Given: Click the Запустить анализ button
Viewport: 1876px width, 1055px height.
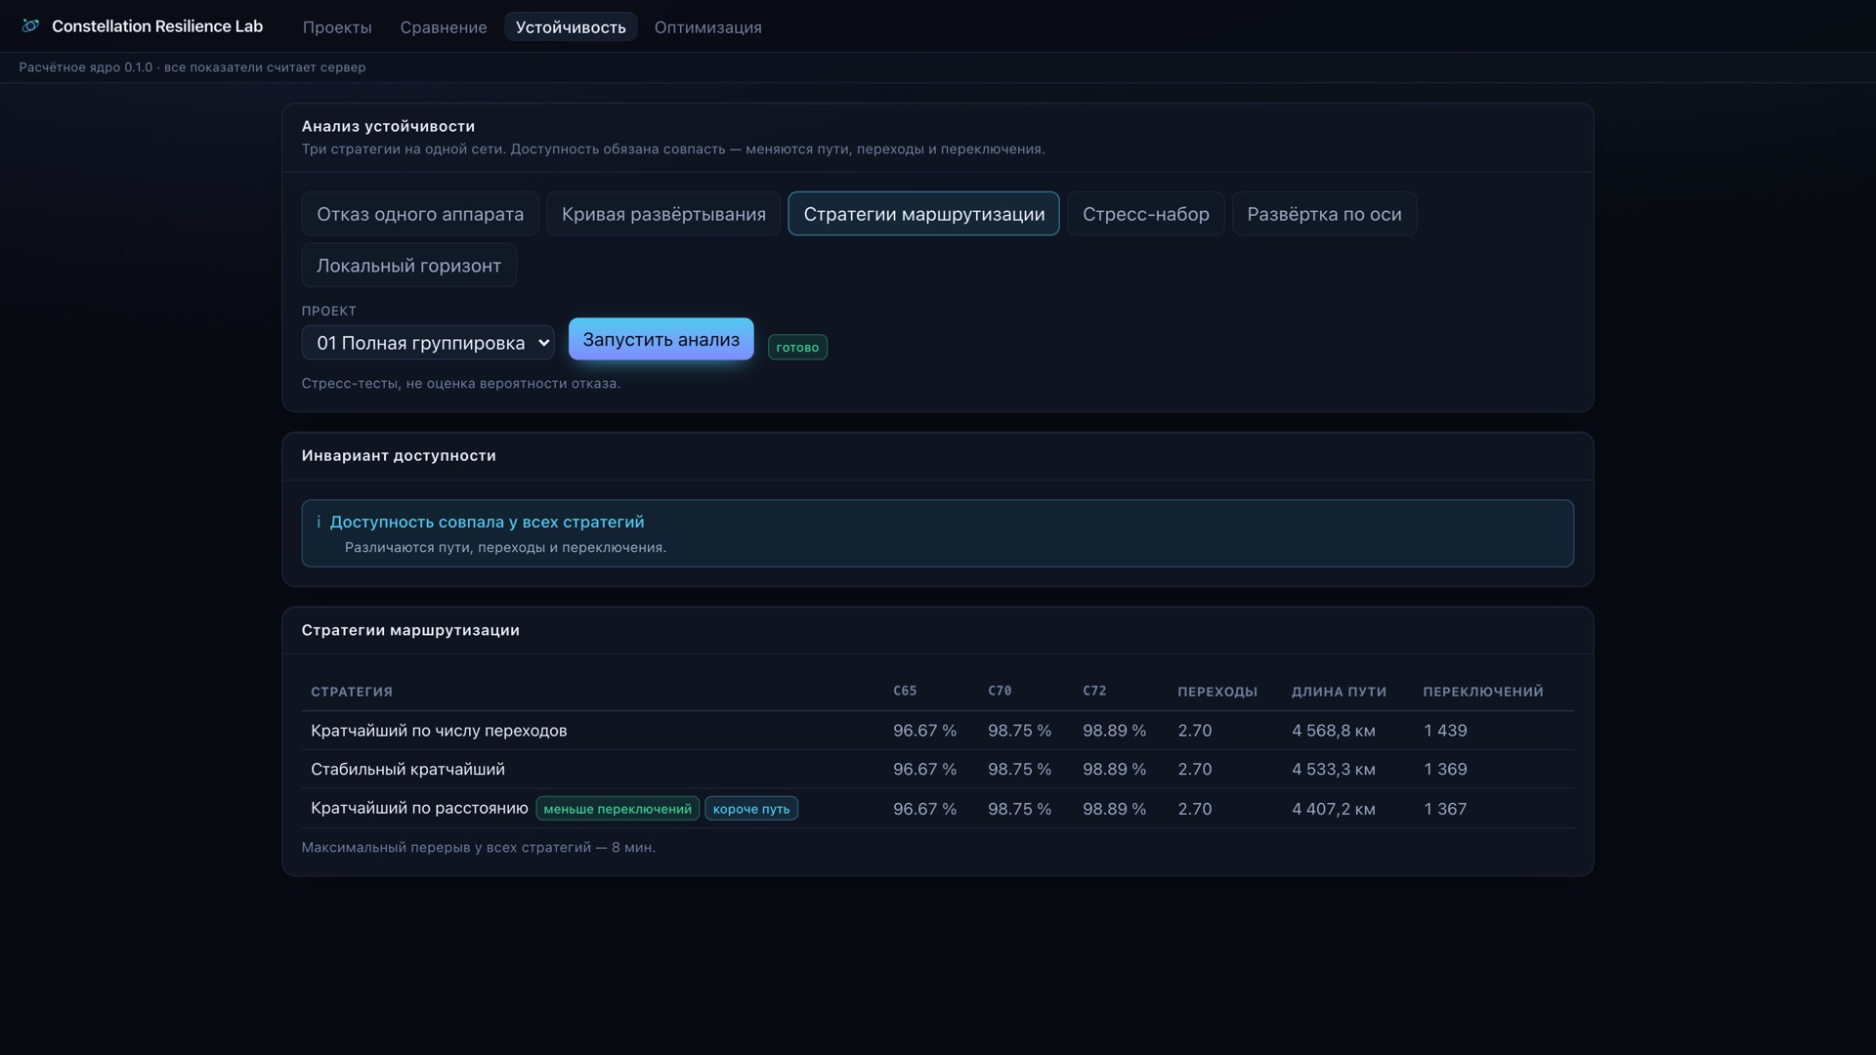Looking at the screenshot, I should click(x=661, y=339).
